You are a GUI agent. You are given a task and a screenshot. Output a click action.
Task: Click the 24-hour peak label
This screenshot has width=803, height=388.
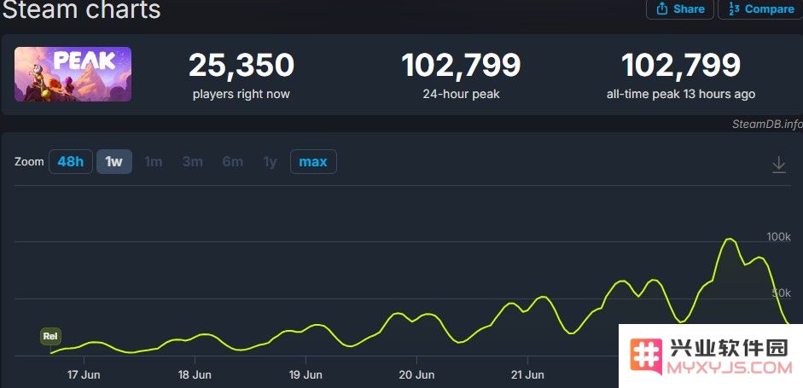pos(461,94)
